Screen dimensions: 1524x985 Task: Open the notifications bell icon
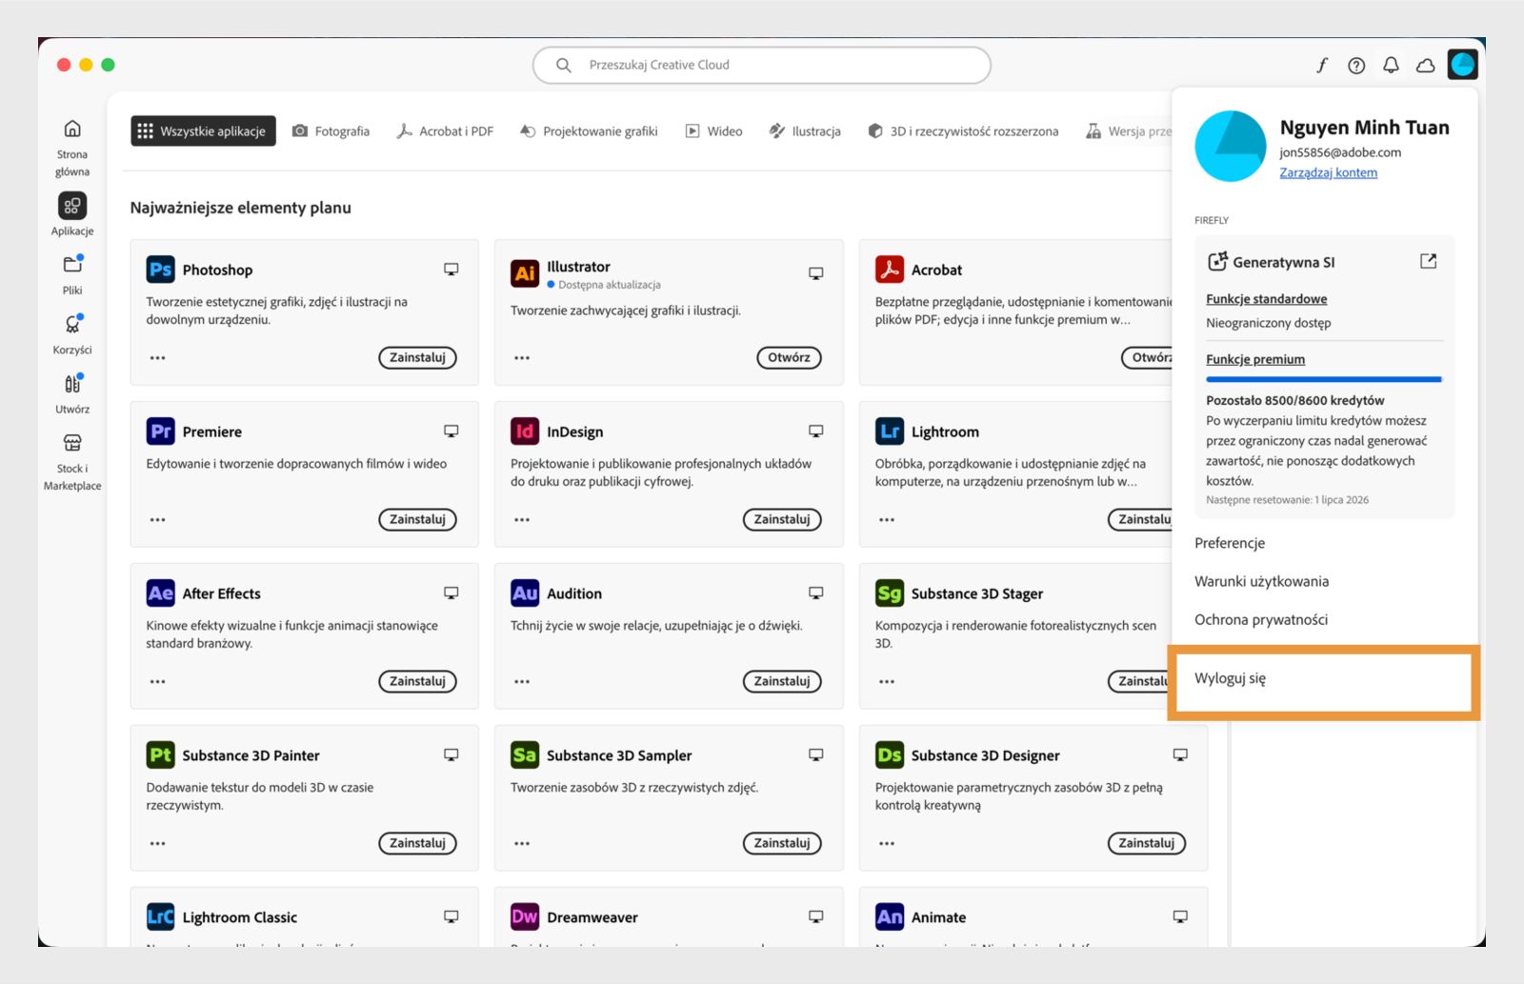click(x=1391, y=65)
